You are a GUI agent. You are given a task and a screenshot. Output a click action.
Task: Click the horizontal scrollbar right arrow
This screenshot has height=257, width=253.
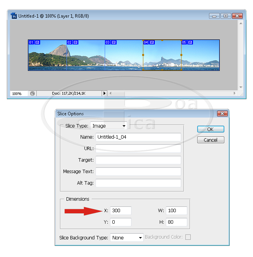(x=235, y=93)
